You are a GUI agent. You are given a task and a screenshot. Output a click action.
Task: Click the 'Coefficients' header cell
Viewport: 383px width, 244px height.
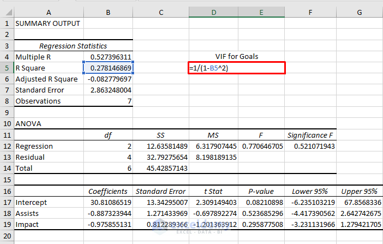[108, 191]
